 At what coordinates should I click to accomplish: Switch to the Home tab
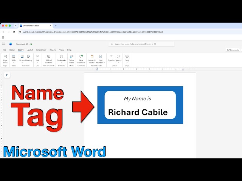[x=12, y=50]
